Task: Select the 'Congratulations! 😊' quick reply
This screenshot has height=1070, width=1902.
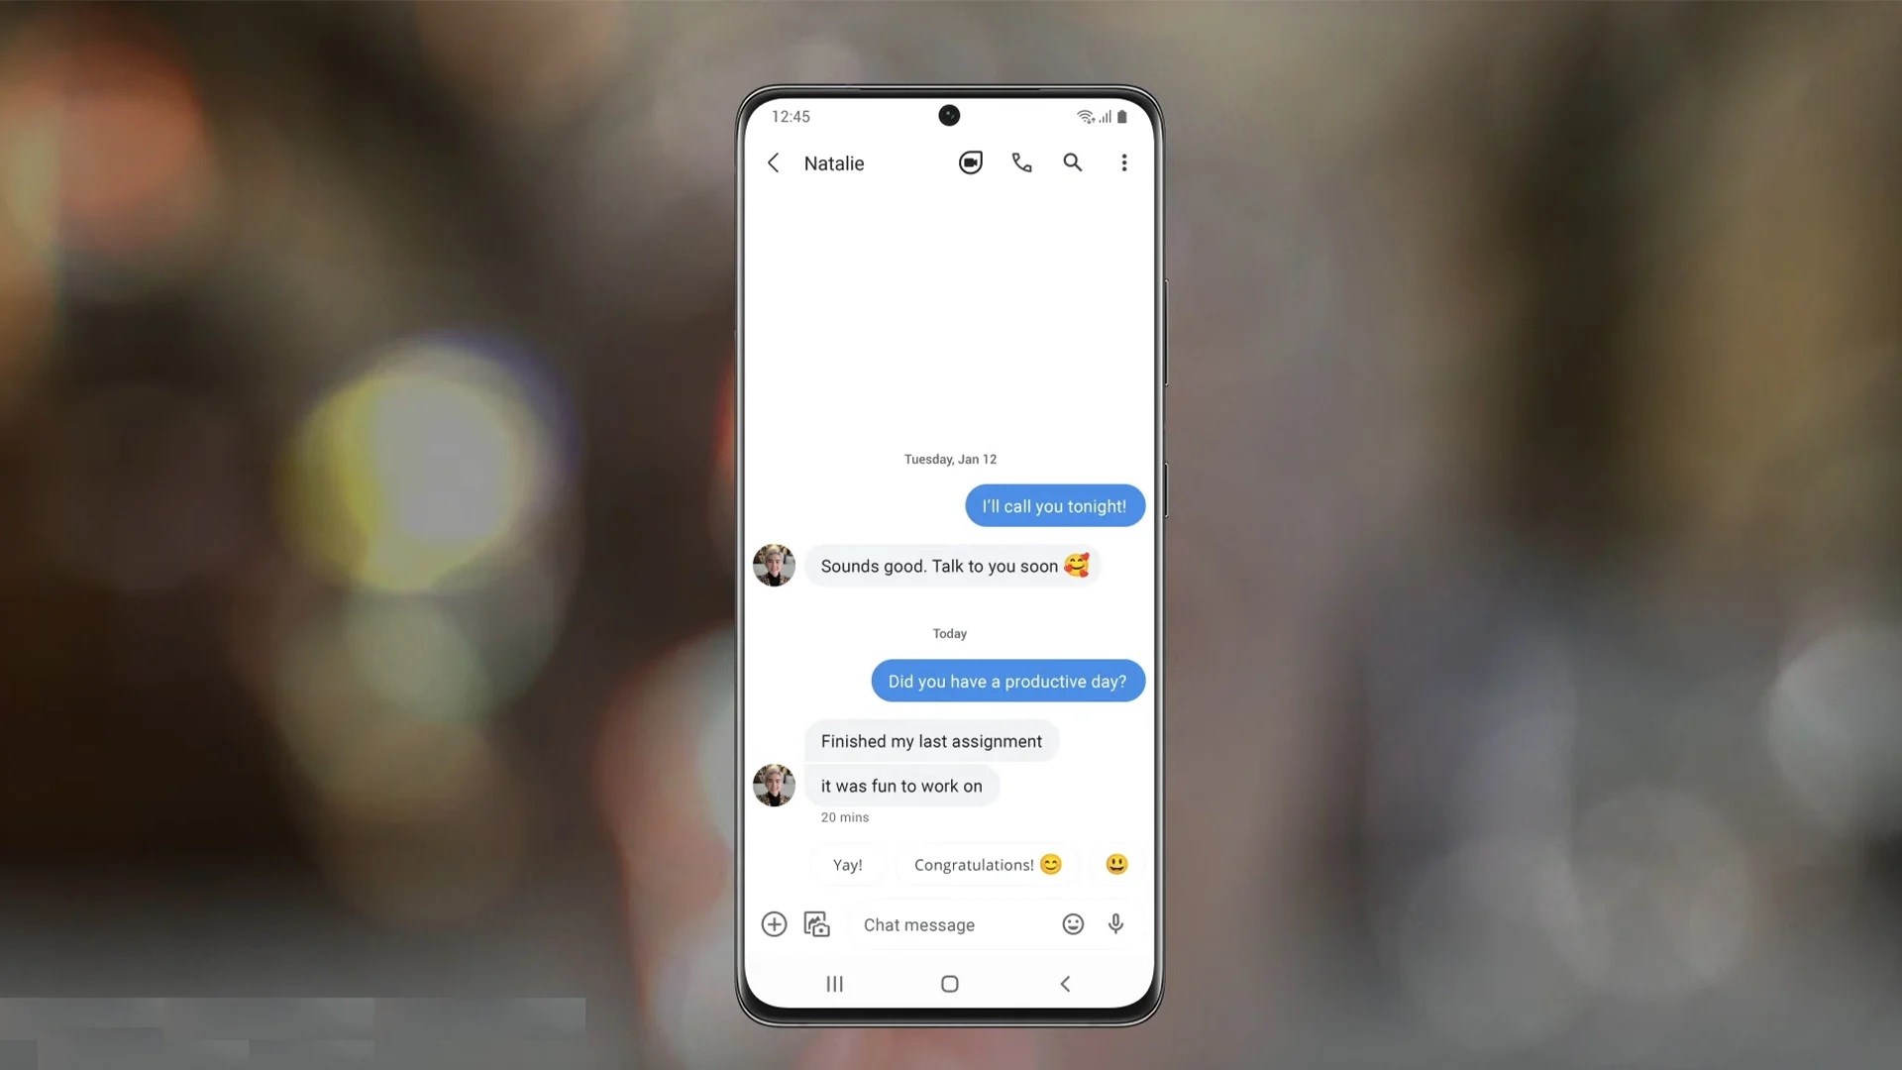Action: point(987,864)
